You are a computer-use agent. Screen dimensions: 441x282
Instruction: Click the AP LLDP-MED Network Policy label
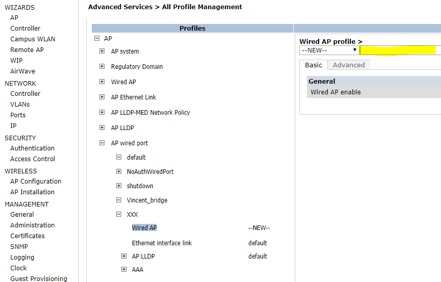click(x=150, y=113)
